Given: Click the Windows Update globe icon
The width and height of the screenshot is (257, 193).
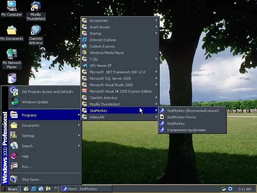Looking at the screenshot, I should (x=14, y=102).
